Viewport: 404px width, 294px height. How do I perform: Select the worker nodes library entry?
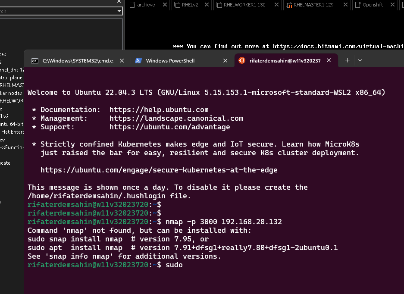[11, 93]
